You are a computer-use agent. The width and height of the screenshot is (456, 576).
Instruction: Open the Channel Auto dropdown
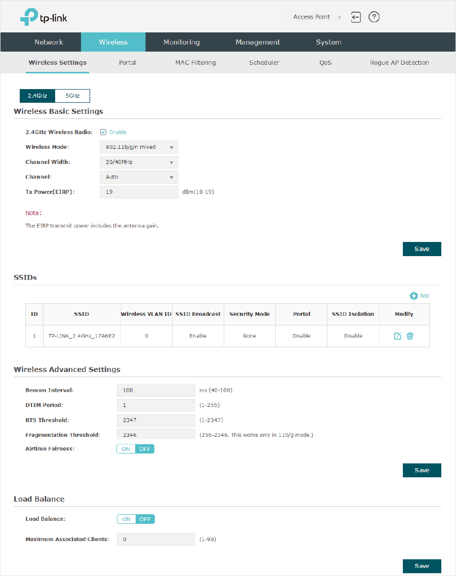(x=139, y=177)
